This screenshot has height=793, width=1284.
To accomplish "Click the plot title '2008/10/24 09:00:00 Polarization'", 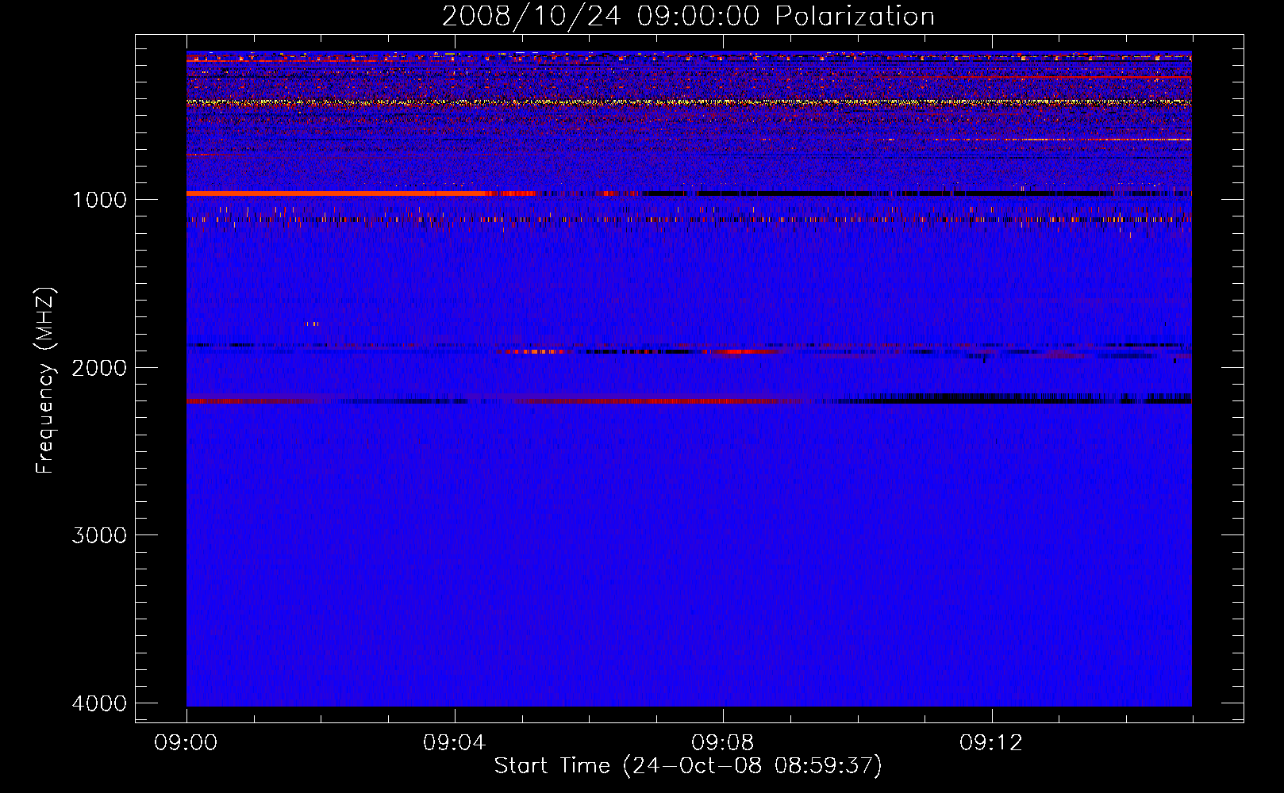I will (688, 16).
